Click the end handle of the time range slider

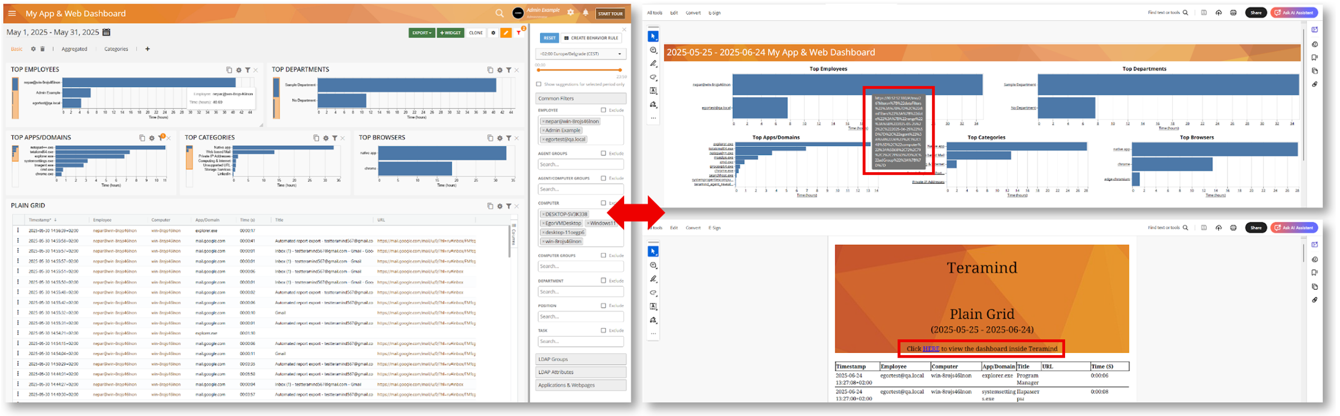tap(620, 70)
